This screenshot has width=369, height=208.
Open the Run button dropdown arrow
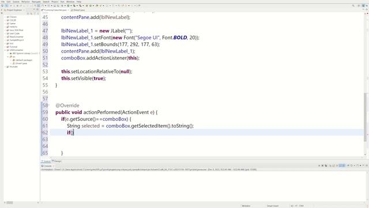click(71, 6)
